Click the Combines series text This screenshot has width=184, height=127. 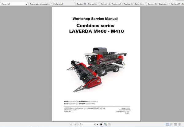[95, 25]
